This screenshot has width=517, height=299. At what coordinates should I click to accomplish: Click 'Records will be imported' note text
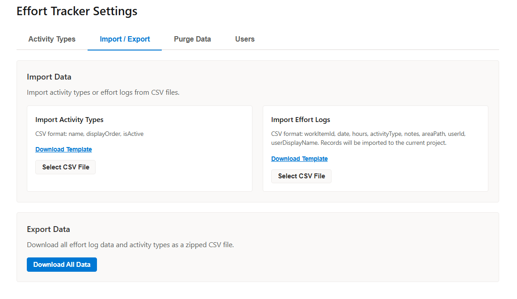tap(383, 143)
